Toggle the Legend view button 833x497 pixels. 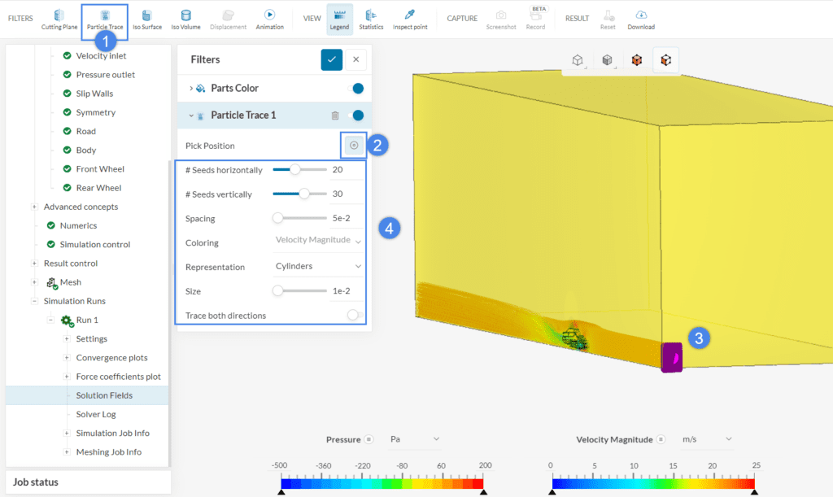340,20
